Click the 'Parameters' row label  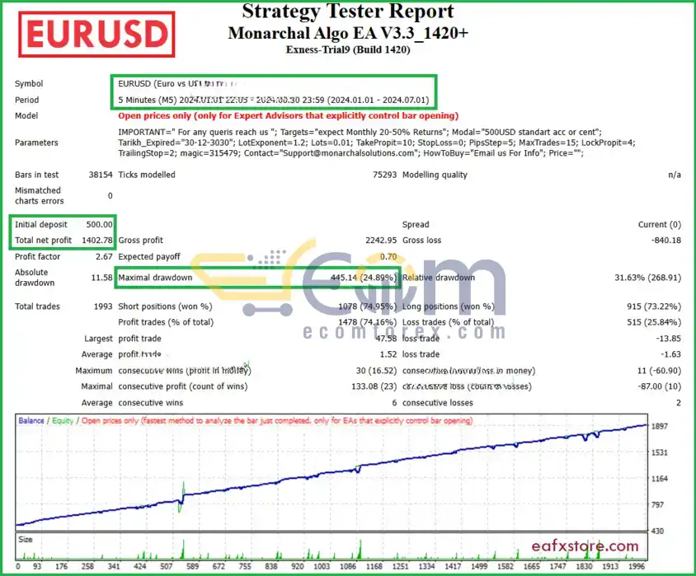point(36,143)
